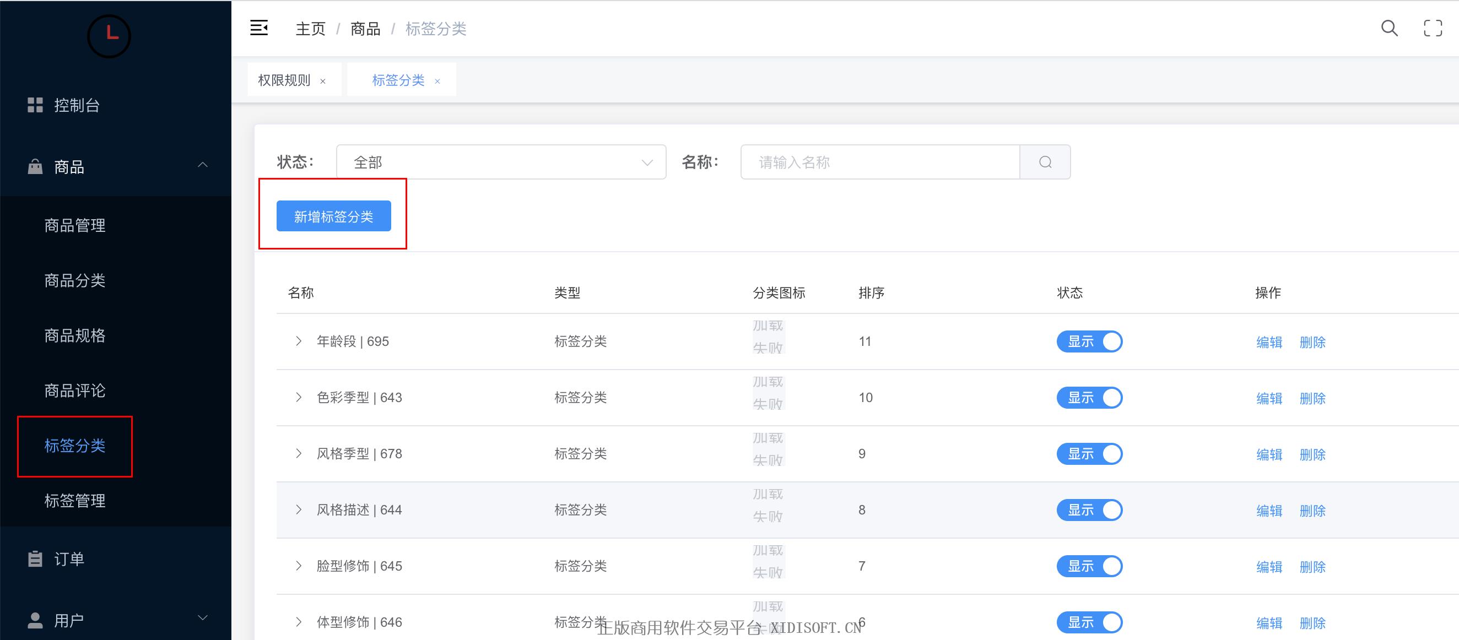Click broken category image in 色彩季型 row
This screenshot has height=640, width=1459.
click(768, 393)
